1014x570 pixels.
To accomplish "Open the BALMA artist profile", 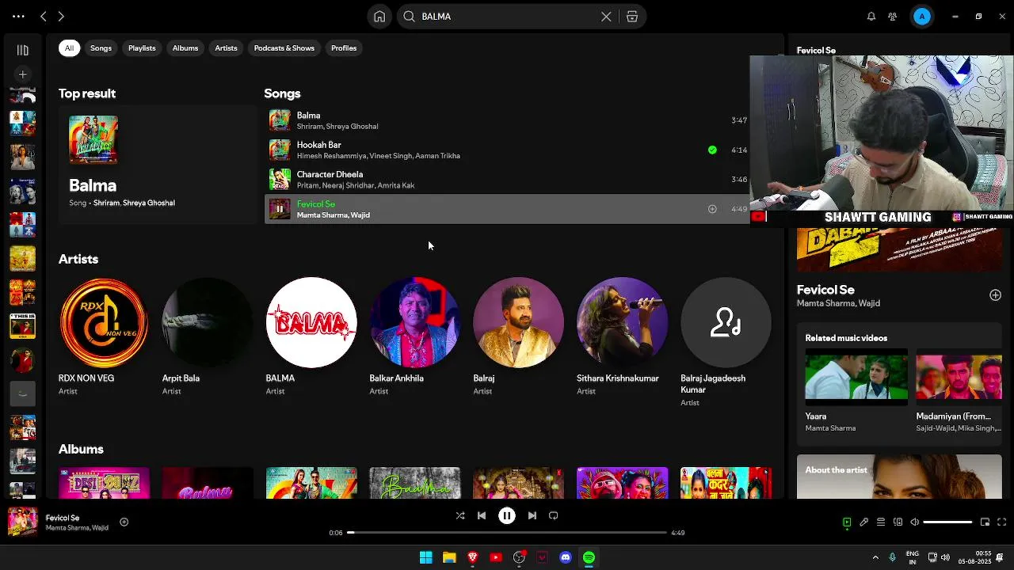I will (x=311, y=336).
